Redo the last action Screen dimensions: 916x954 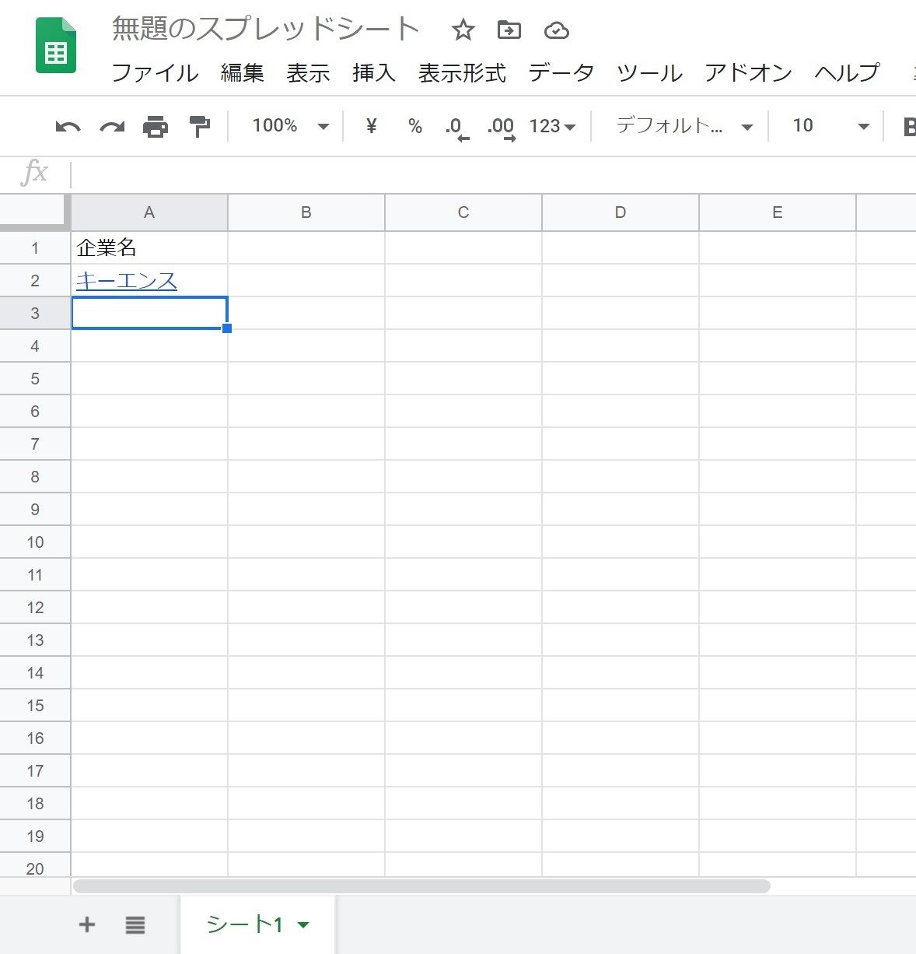pos(112,126)
